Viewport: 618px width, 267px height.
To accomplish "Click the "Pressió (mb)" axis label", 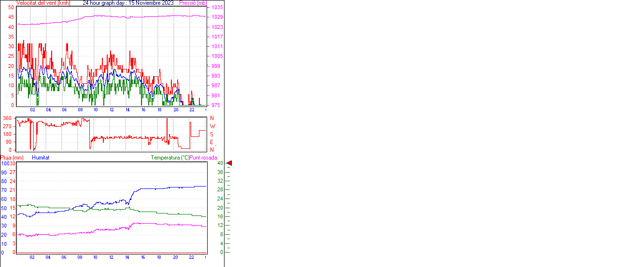I will pos(193,3).
